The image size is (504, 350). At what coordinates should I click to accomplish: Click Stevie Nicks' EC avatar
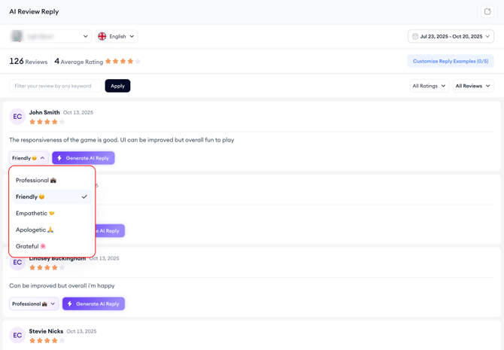(17, 335)
